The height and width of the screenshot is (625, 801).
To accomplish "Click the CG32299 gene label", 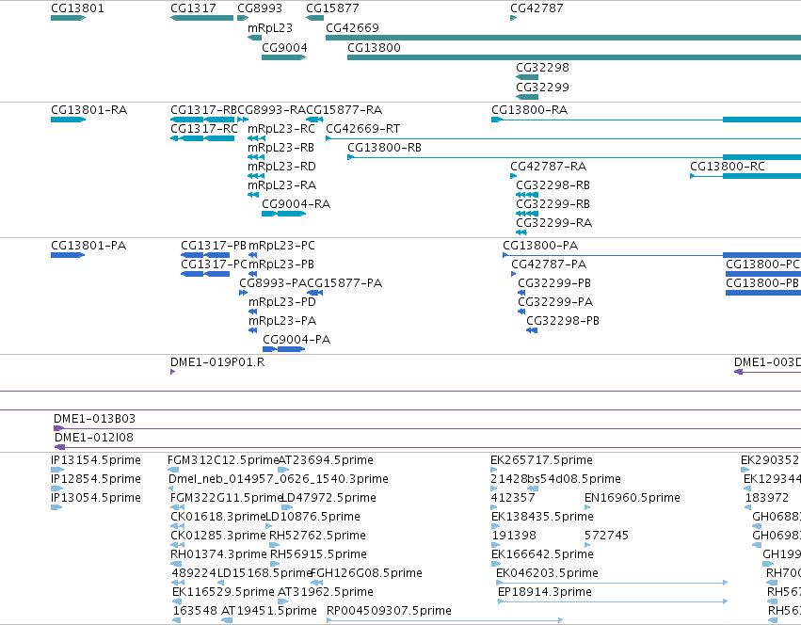I will point(542,88).
